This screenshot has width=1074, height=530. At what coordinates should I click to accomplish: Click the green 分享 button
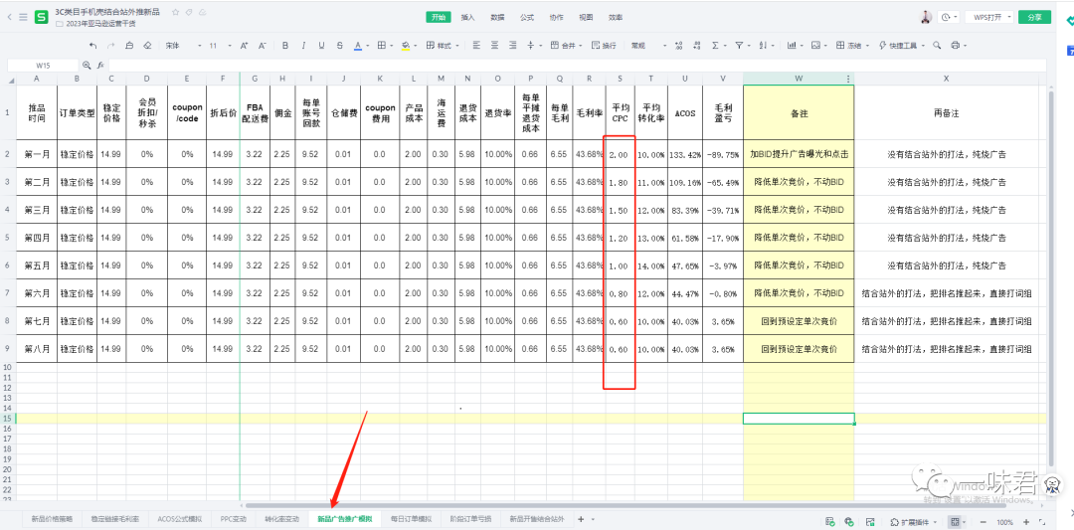click(x=1035, y=17)
